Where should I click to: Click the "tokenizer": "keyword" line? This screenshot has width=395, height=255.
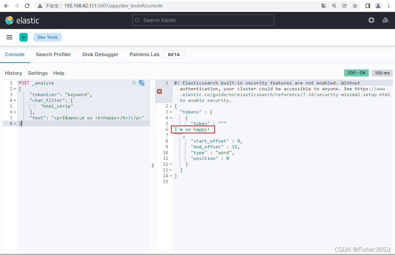tap(61, 94)
